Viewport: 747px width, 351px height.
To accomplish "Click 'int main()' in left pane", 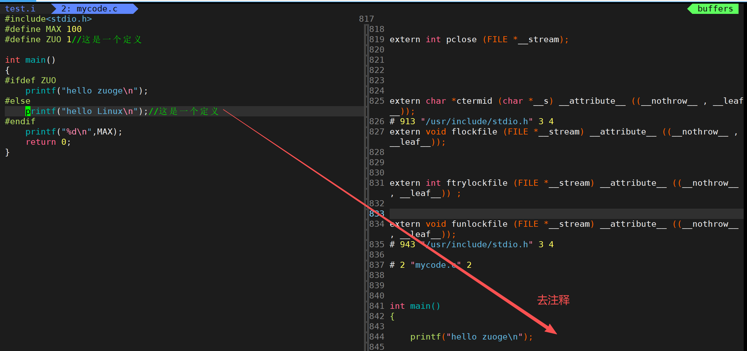I will (30, 60).
